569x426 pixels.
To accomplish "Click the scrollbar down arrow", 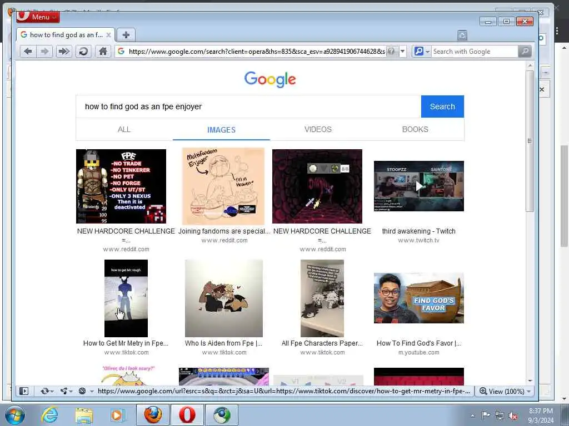I will coord(530,381).
